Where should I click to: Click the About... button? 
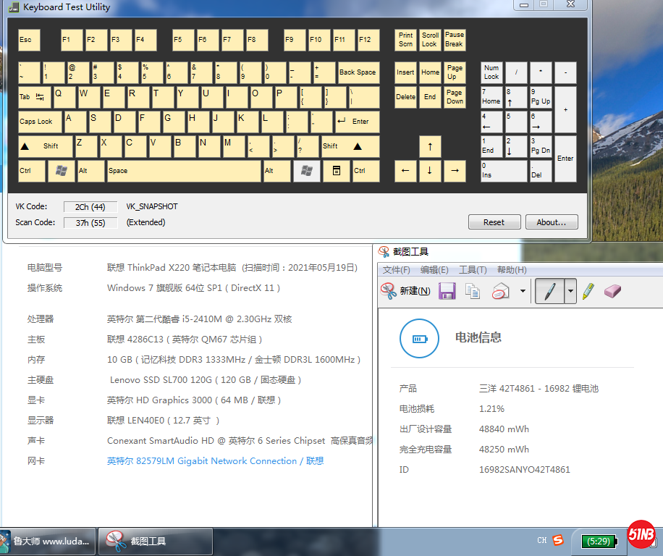[552, 222]
